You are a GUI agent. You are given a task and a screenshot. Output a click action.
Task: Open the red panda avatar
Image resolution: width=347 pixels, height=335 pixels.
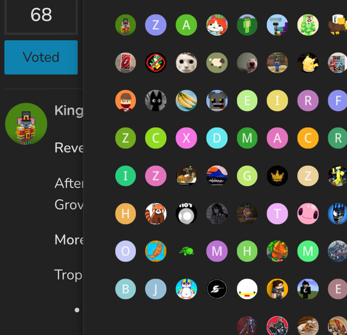click(156, 214)
